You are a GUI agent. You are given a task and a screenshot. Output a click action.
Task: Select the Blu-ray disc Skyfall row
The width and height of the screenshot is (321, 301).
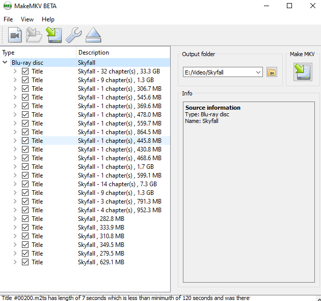(90, 63)
